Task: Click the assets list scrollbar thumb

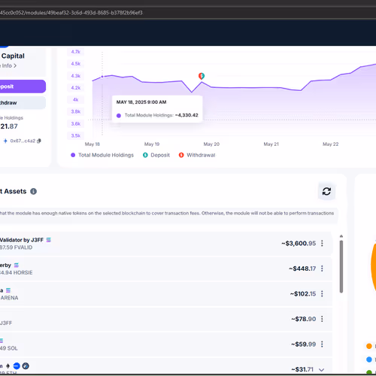Action: point(341,266)
